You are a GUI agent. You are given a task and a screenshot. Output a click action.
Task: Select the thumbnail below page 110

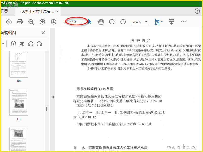19,139
